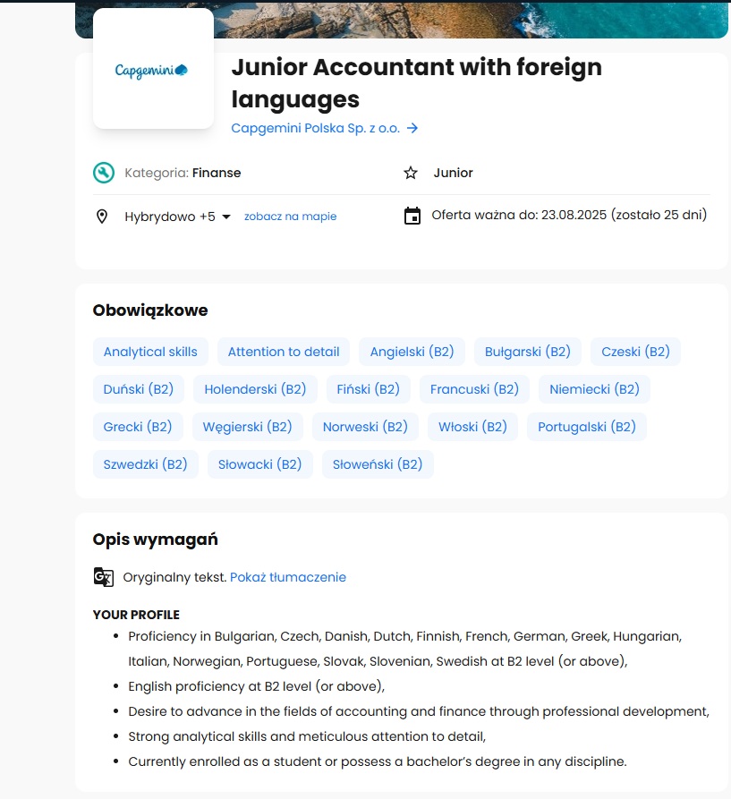Viewport: 731px width, 799px height.
Task: Click the Węgierski (B2) tag
Action: pyautogui.click(x=248, y=427)
